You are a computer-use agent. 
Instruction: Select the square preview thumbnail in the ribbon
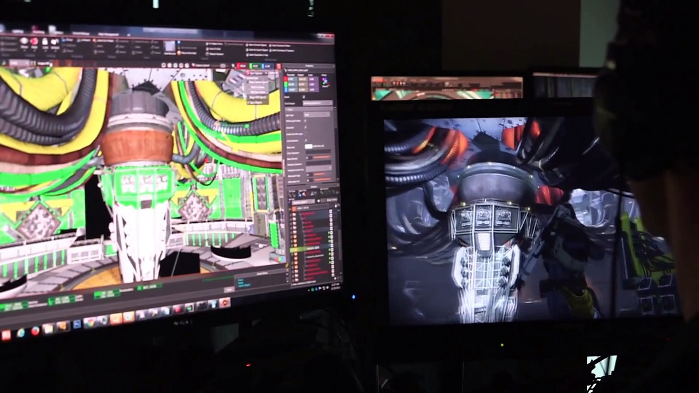(170, 47)
